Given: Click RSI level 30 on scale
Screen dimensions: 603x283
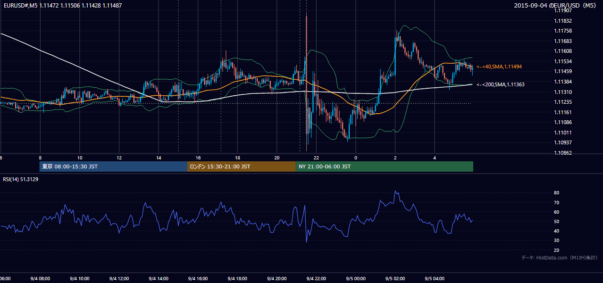Looking at the screenshot, I should tap(557, 241).
